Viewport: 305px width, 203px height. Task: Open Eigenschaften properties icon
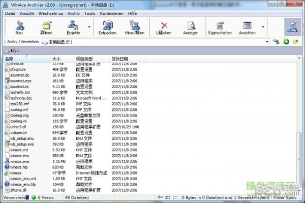pos(220,25)
